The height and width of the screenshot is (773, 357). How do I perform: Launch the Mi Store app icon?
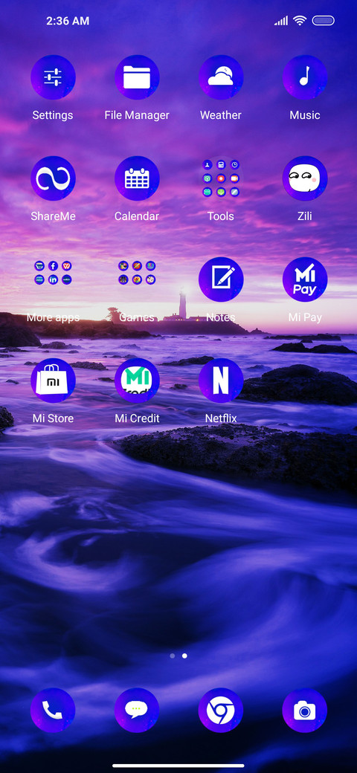(53, 381)
